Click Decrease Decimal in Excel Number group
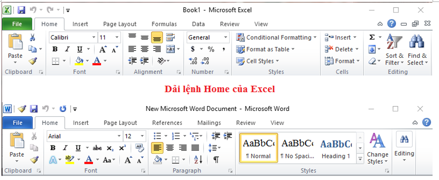Image resolution: width=439 pixels, height=180 pixels. [x=205, y=61]
